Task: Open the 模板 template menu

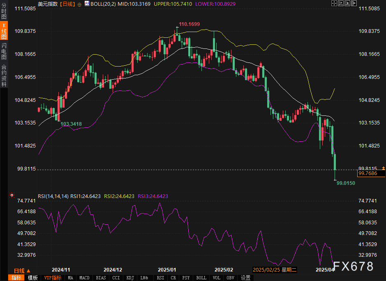Action: (x=33, y=278)
